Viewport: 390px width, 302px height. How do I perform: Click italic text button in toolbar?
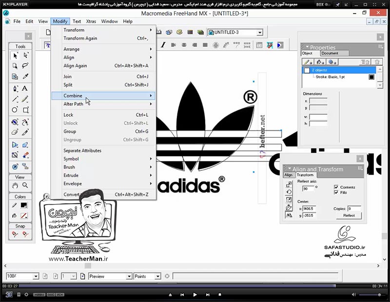[x=163, y=45]
